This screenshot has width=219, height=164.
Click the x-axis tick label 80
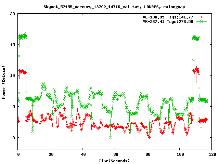coord(148,154)
